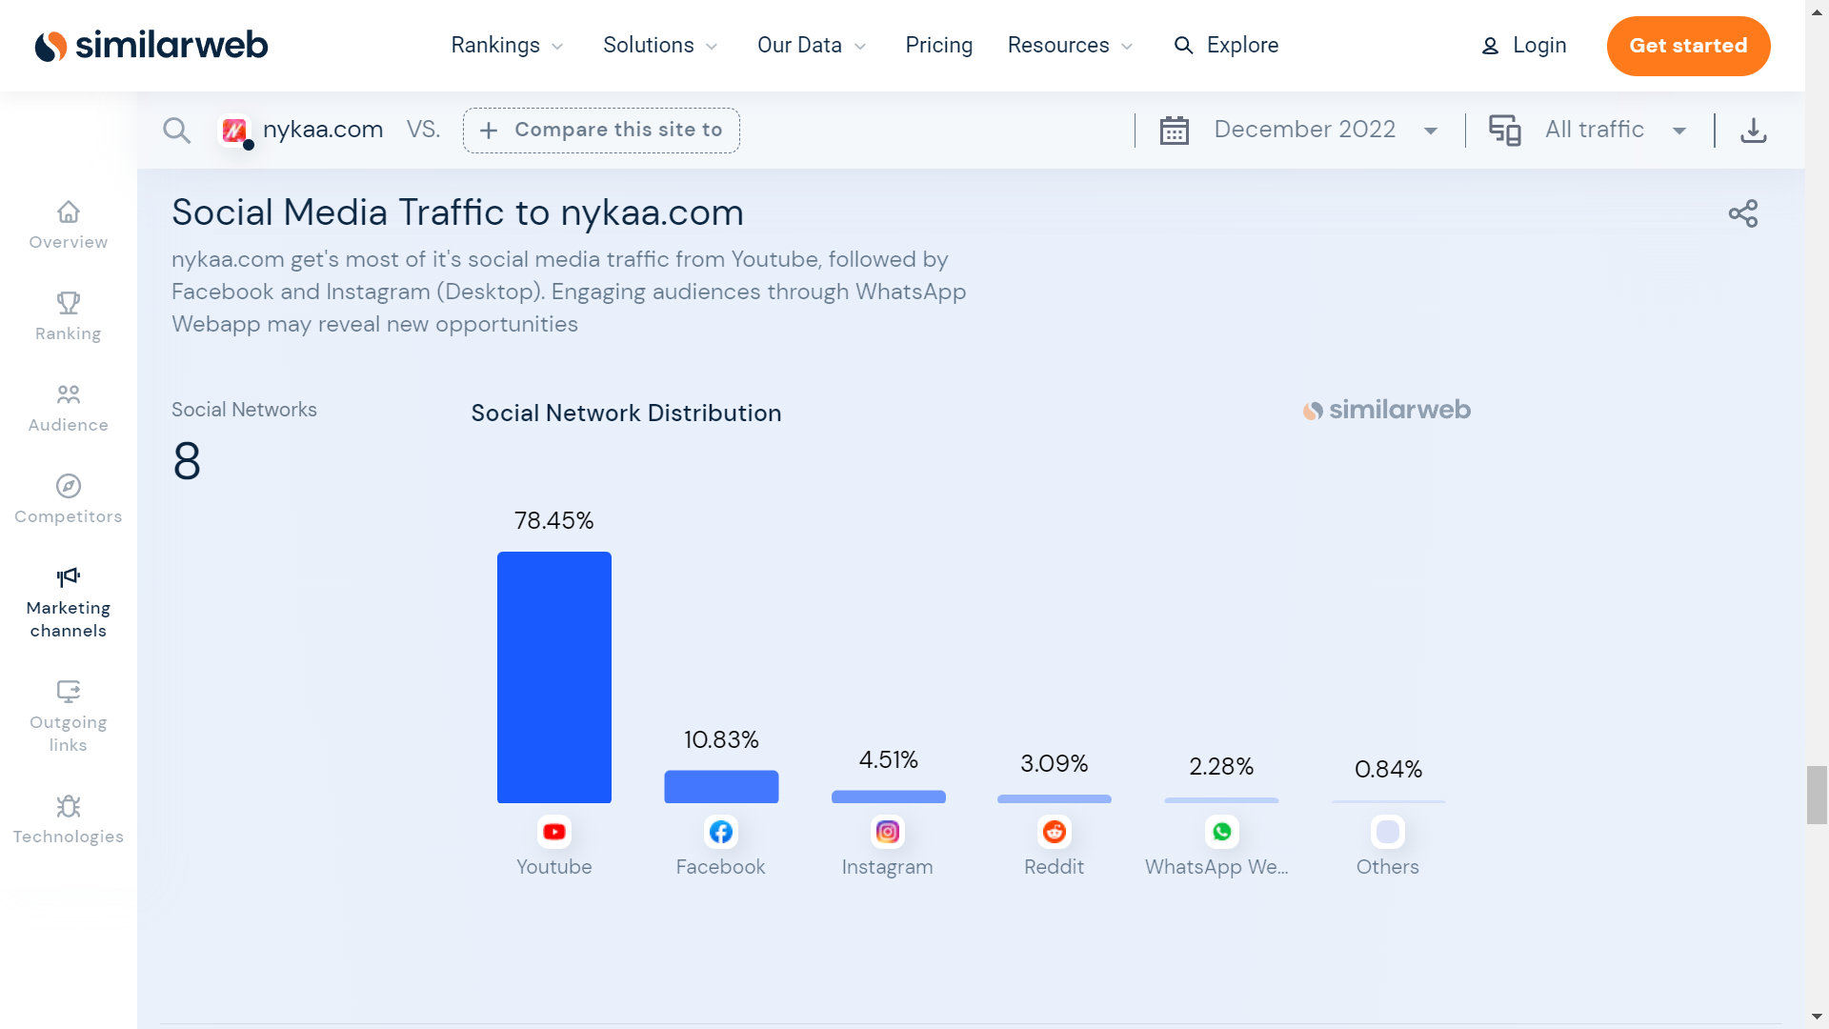Open the Our Data menu
Viewport: 1829px width, 1029px height.
pyautogui.click(x=812, y=46)
